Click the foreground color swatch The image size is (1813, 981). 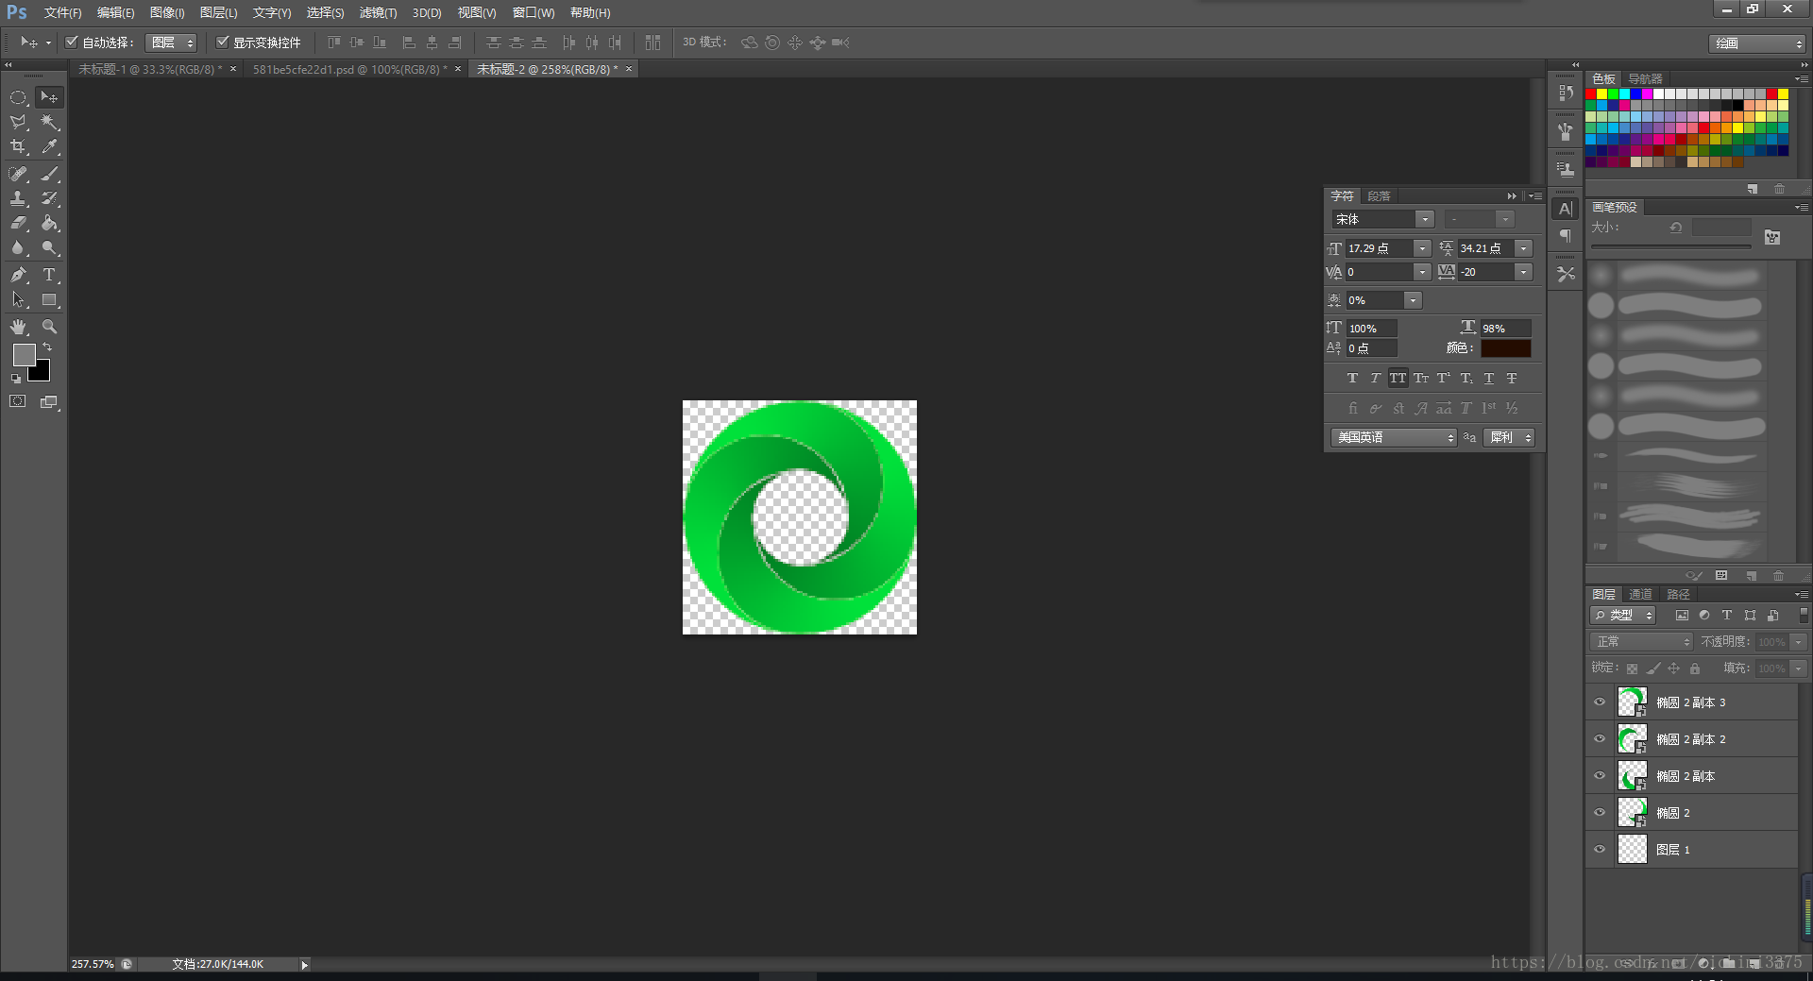pos(24,354)
